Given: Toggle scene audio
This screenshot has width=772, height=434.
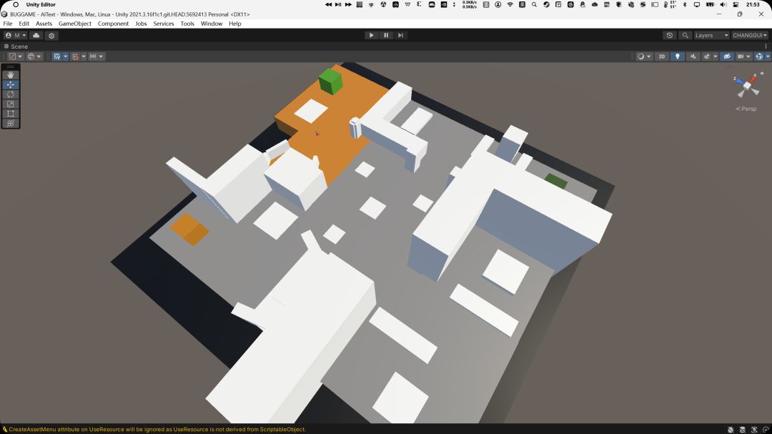Looking at the screenshot, I should (x=693, y=56).
